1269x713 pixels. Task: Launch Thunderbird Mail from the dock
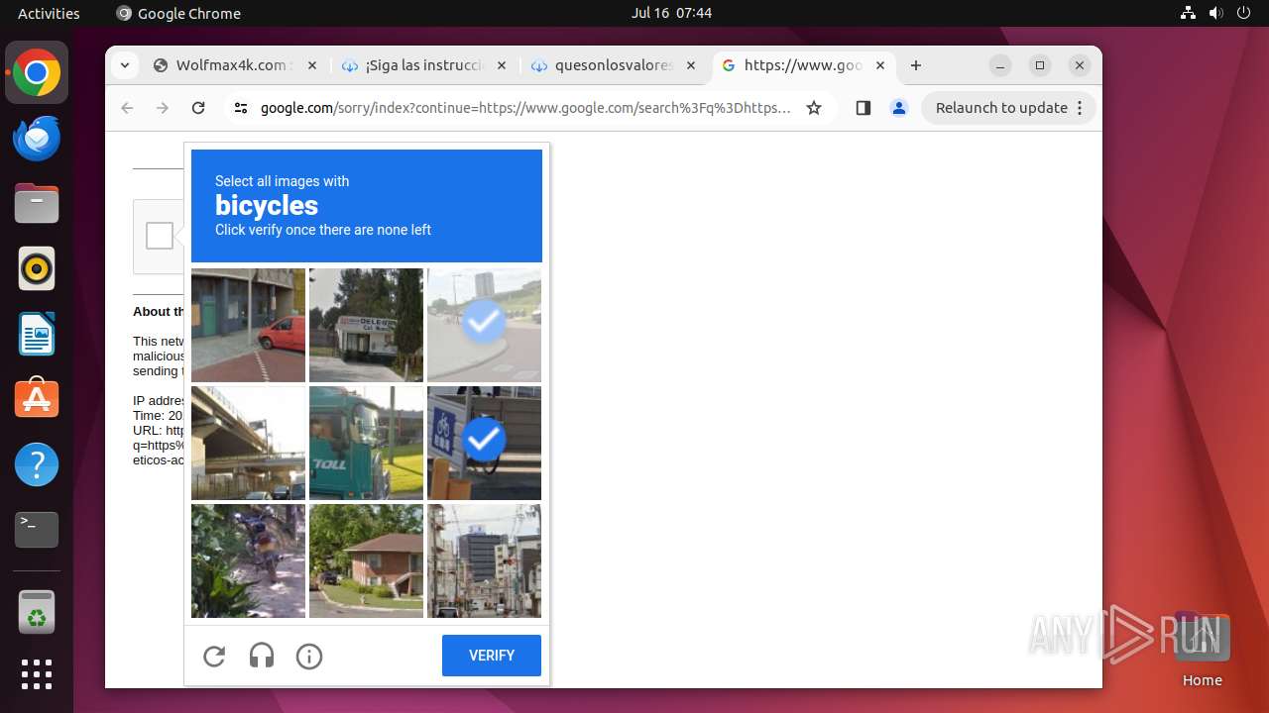pyautogui.click(x=37, y=138)
